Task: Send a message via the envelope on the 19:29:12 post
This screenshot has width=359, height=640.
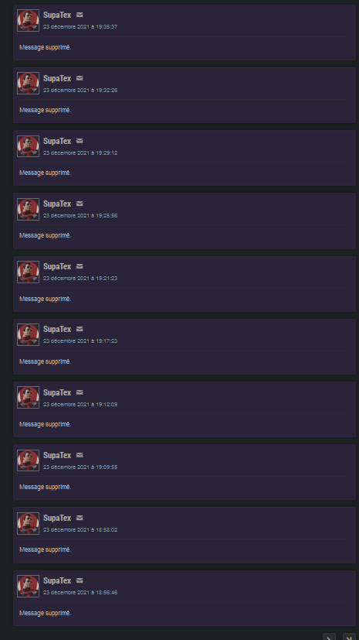Action: click(x=80, y=141)
